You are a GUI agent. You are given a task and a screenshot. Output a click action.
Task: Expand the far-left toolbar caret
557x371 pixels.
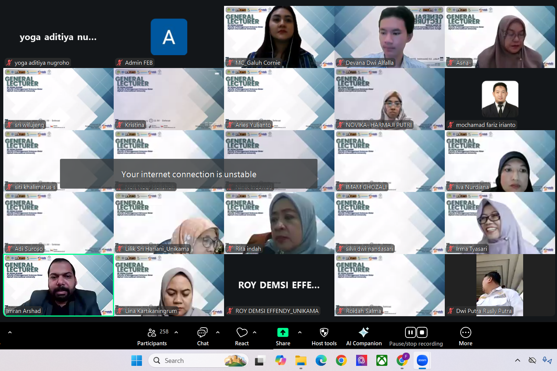point(10,332)
